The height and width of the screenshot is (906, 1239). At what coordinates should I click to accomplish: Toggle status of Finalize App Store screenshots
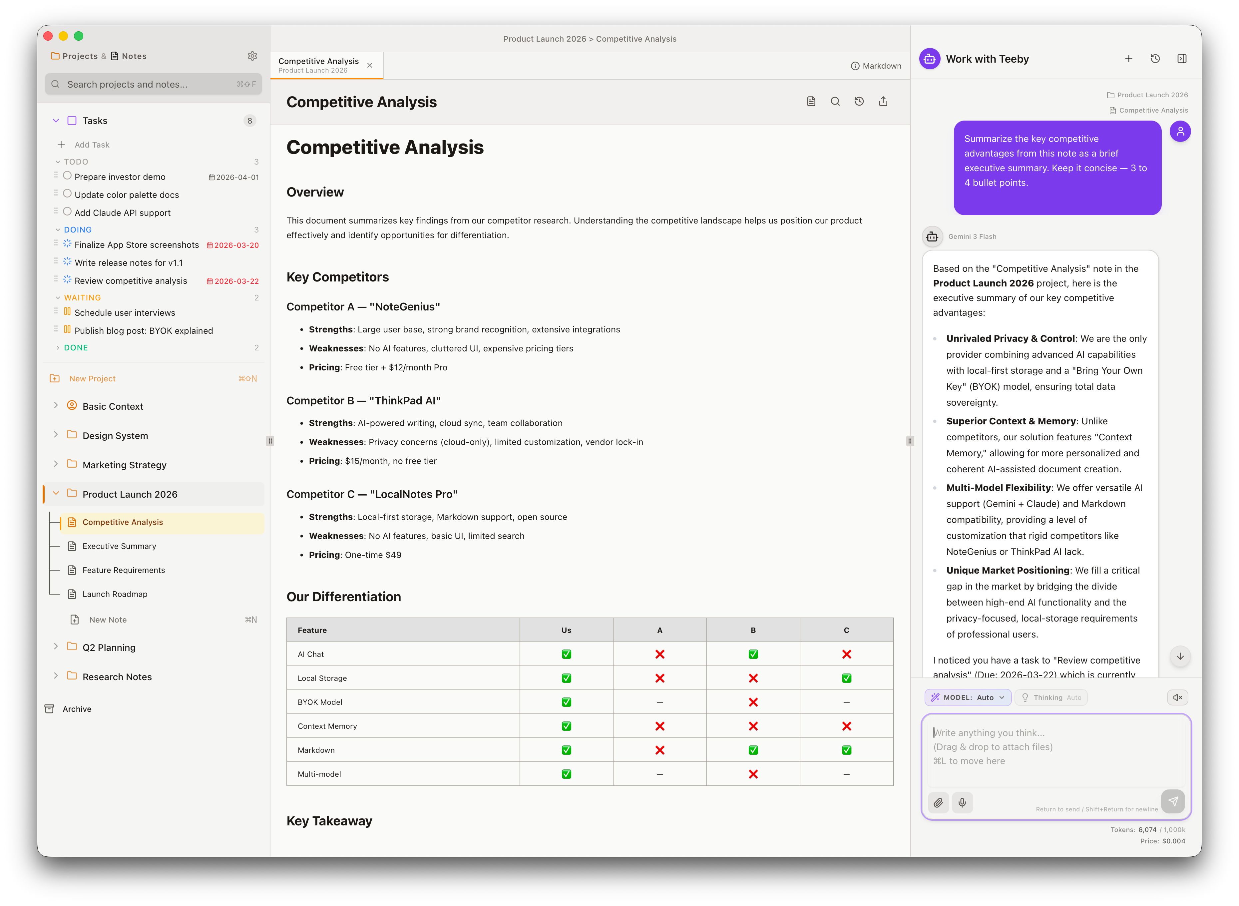67,243
